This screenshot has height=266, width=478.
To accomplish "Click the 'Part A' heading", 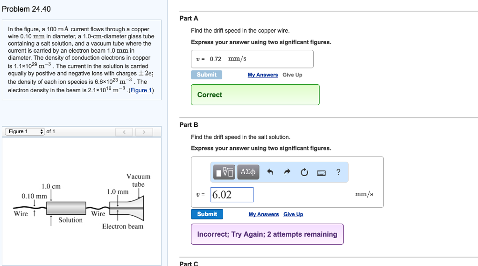I will [x=189, y=18].
